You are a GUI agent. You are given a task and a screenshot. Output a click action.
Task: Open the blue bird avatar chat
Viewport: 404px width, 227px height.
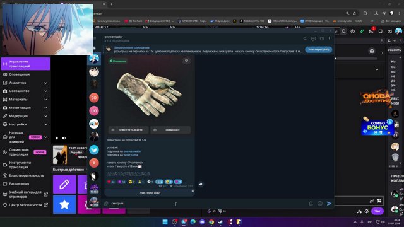(x=94, y=150)
